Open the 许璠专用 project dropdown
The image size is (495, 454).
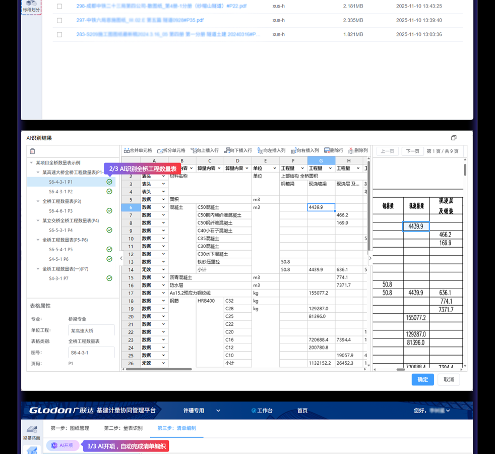point(202,411)
